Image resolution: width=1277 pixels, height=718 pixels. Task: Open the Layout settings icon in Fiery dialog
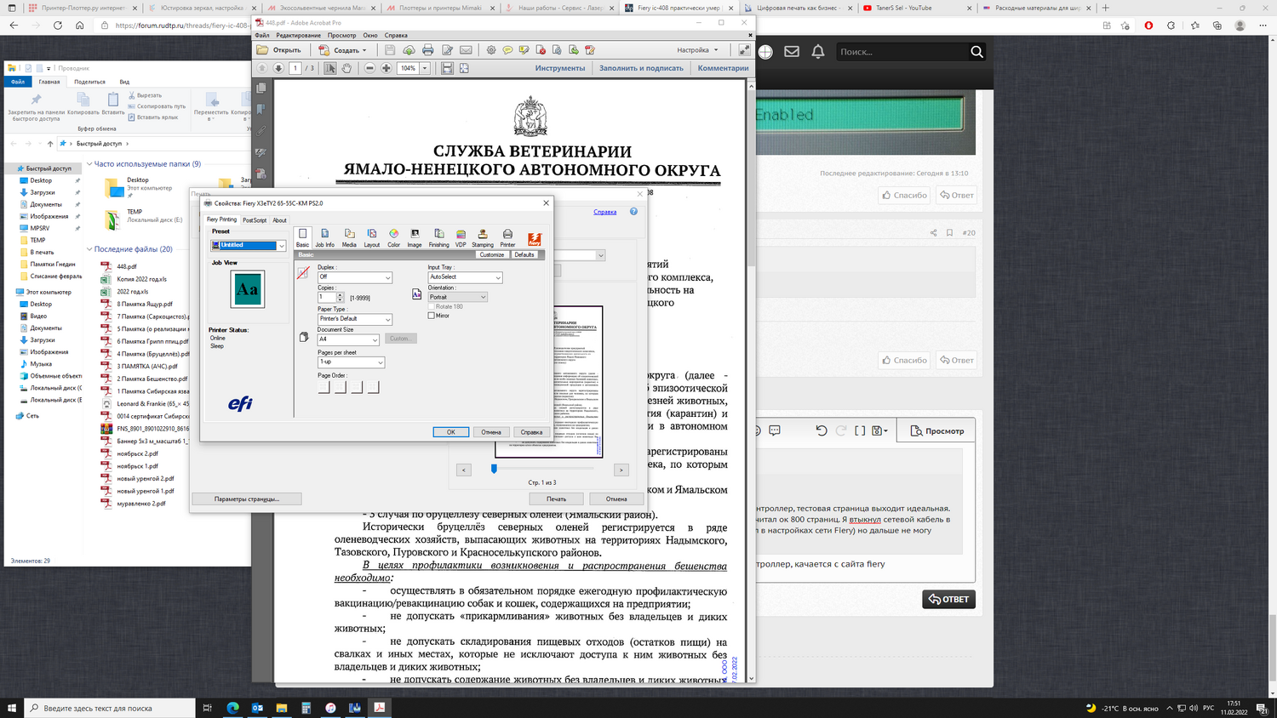pos(372,237)
